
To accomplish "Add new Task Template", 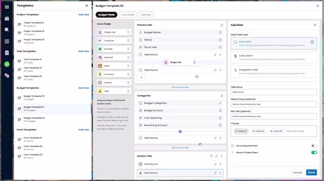I will 84,51.
